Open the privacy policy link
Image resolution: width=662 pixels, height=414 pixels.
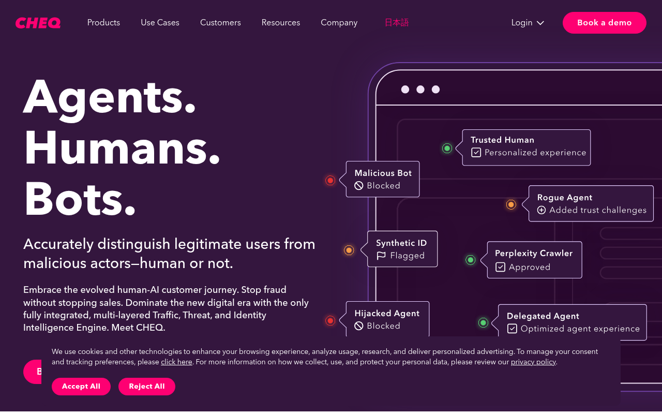click(x=533, y=362)
